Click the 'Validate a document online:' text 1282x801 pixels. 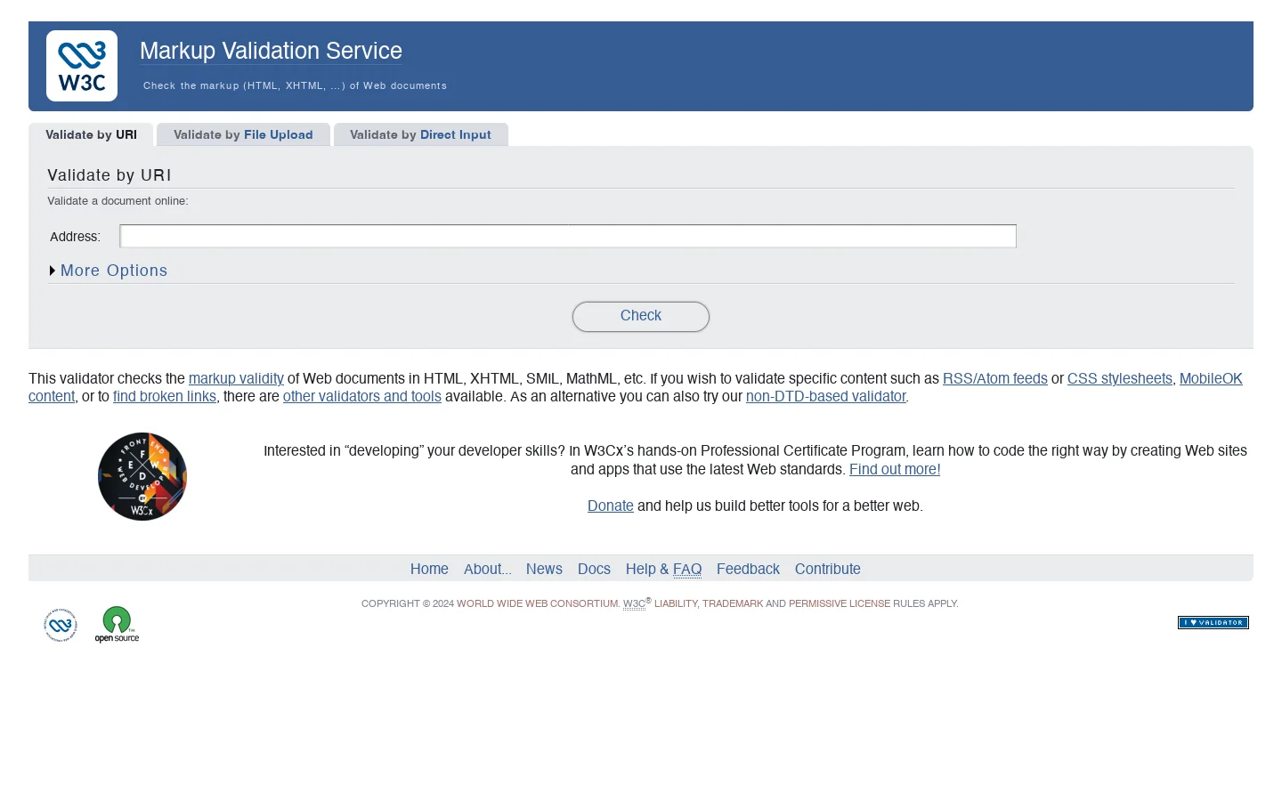[x=118, y=201]
